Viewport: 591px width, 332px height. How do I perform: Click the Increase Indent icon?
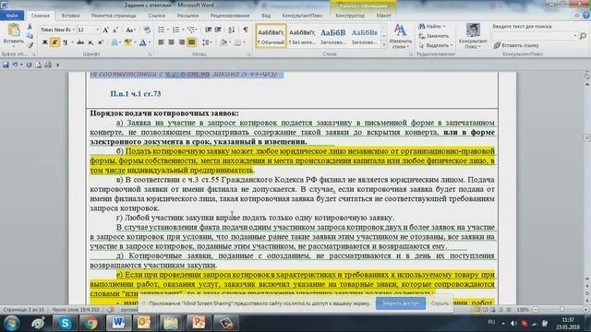(x=218, y=30)
